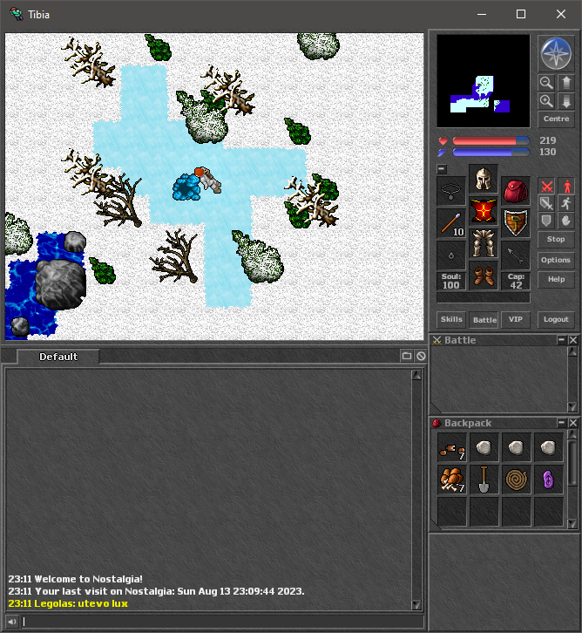Image resolution: width=582 pixels, height=633 pixels.
Task: Click the blue mana bar
Action: [491, 153]
